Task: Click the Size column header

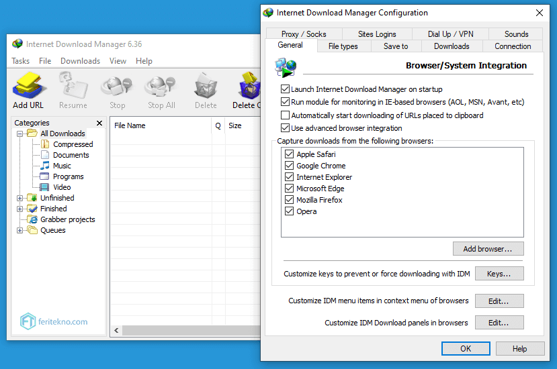Action: [x=243, y=125]
